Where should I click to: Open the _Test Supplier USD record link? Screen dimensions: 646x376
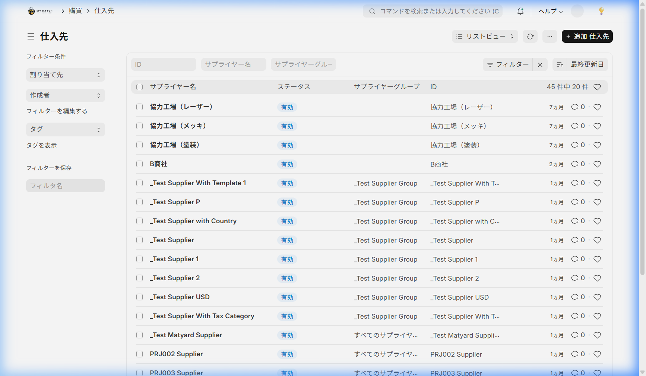(180, 297)
